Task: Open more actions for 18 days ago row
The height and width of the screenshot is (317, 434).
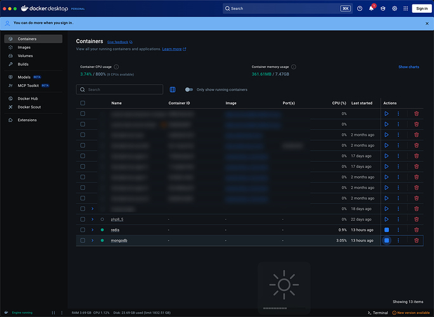Action: (398, 209)
